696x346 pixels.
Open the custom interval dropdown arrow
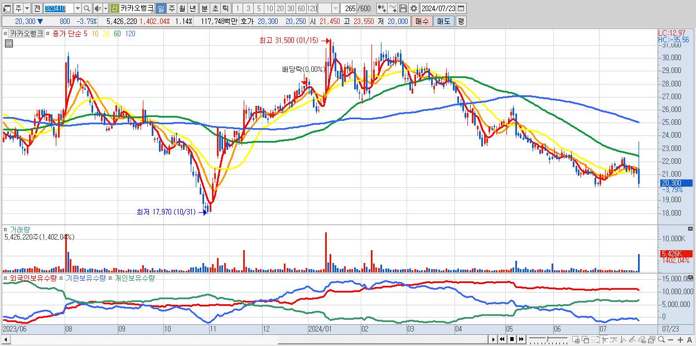pyautogui.click(x=335, y=8)
